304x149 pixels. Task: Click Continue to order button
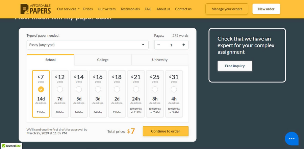point(166,131)
